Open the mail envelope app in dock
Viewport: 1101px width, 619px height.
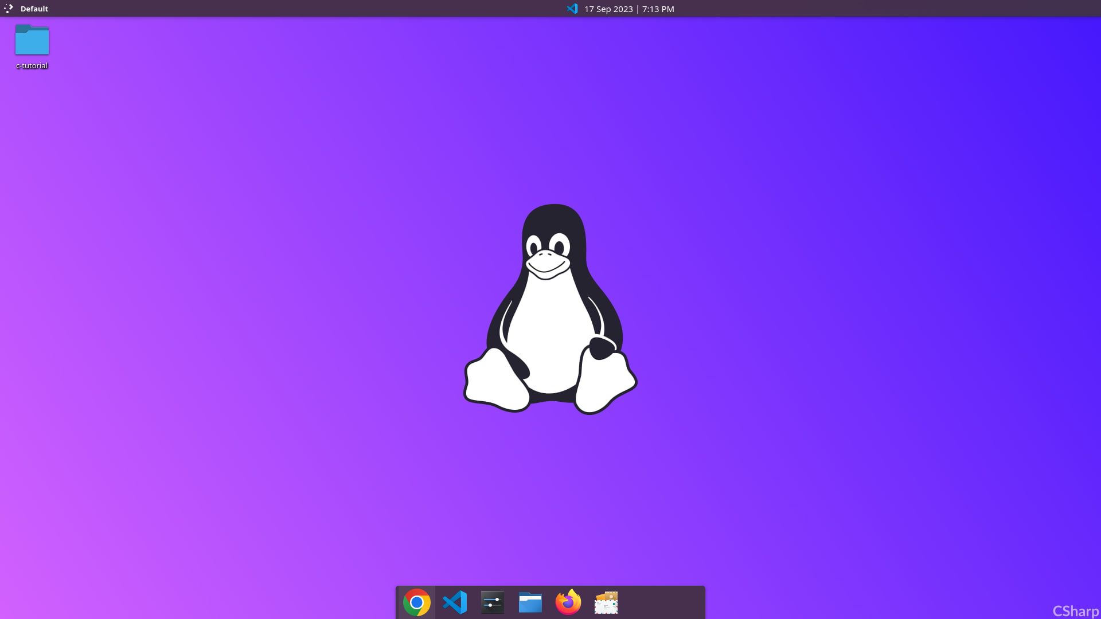click(x=606, y=602)
